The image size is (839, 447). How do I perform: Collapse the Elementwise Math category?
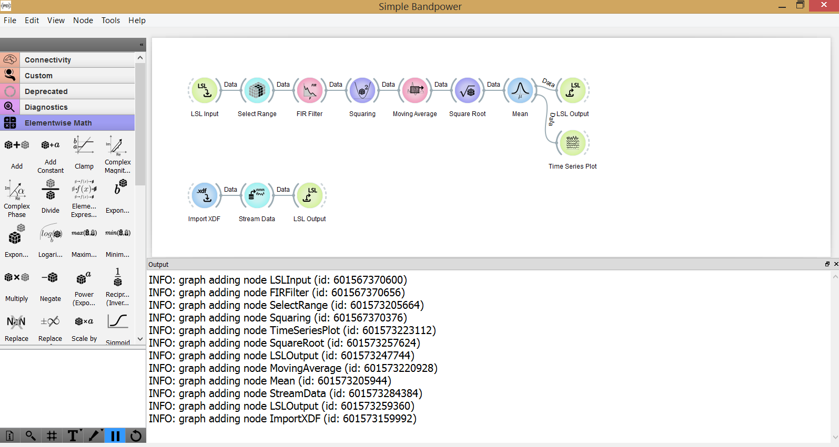(x=67, y=123)
